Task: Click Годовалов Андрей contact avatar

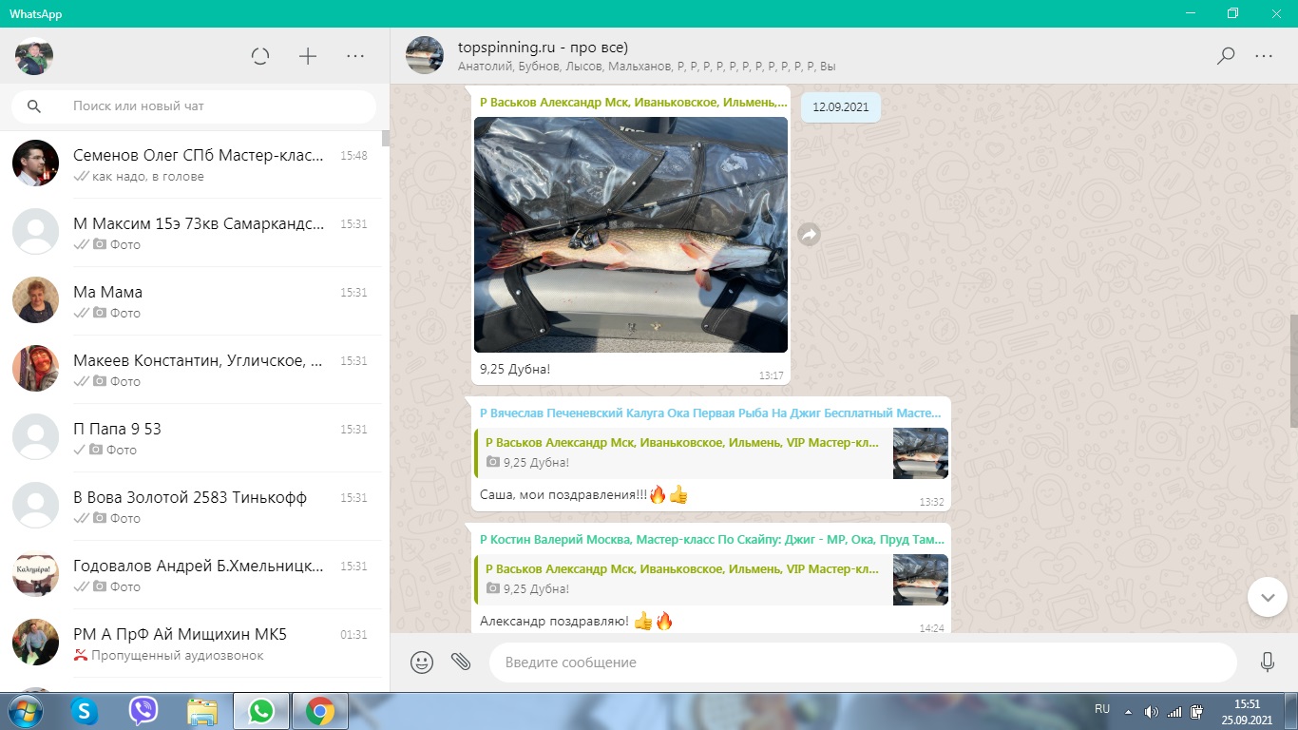Action: click(35, 574)
